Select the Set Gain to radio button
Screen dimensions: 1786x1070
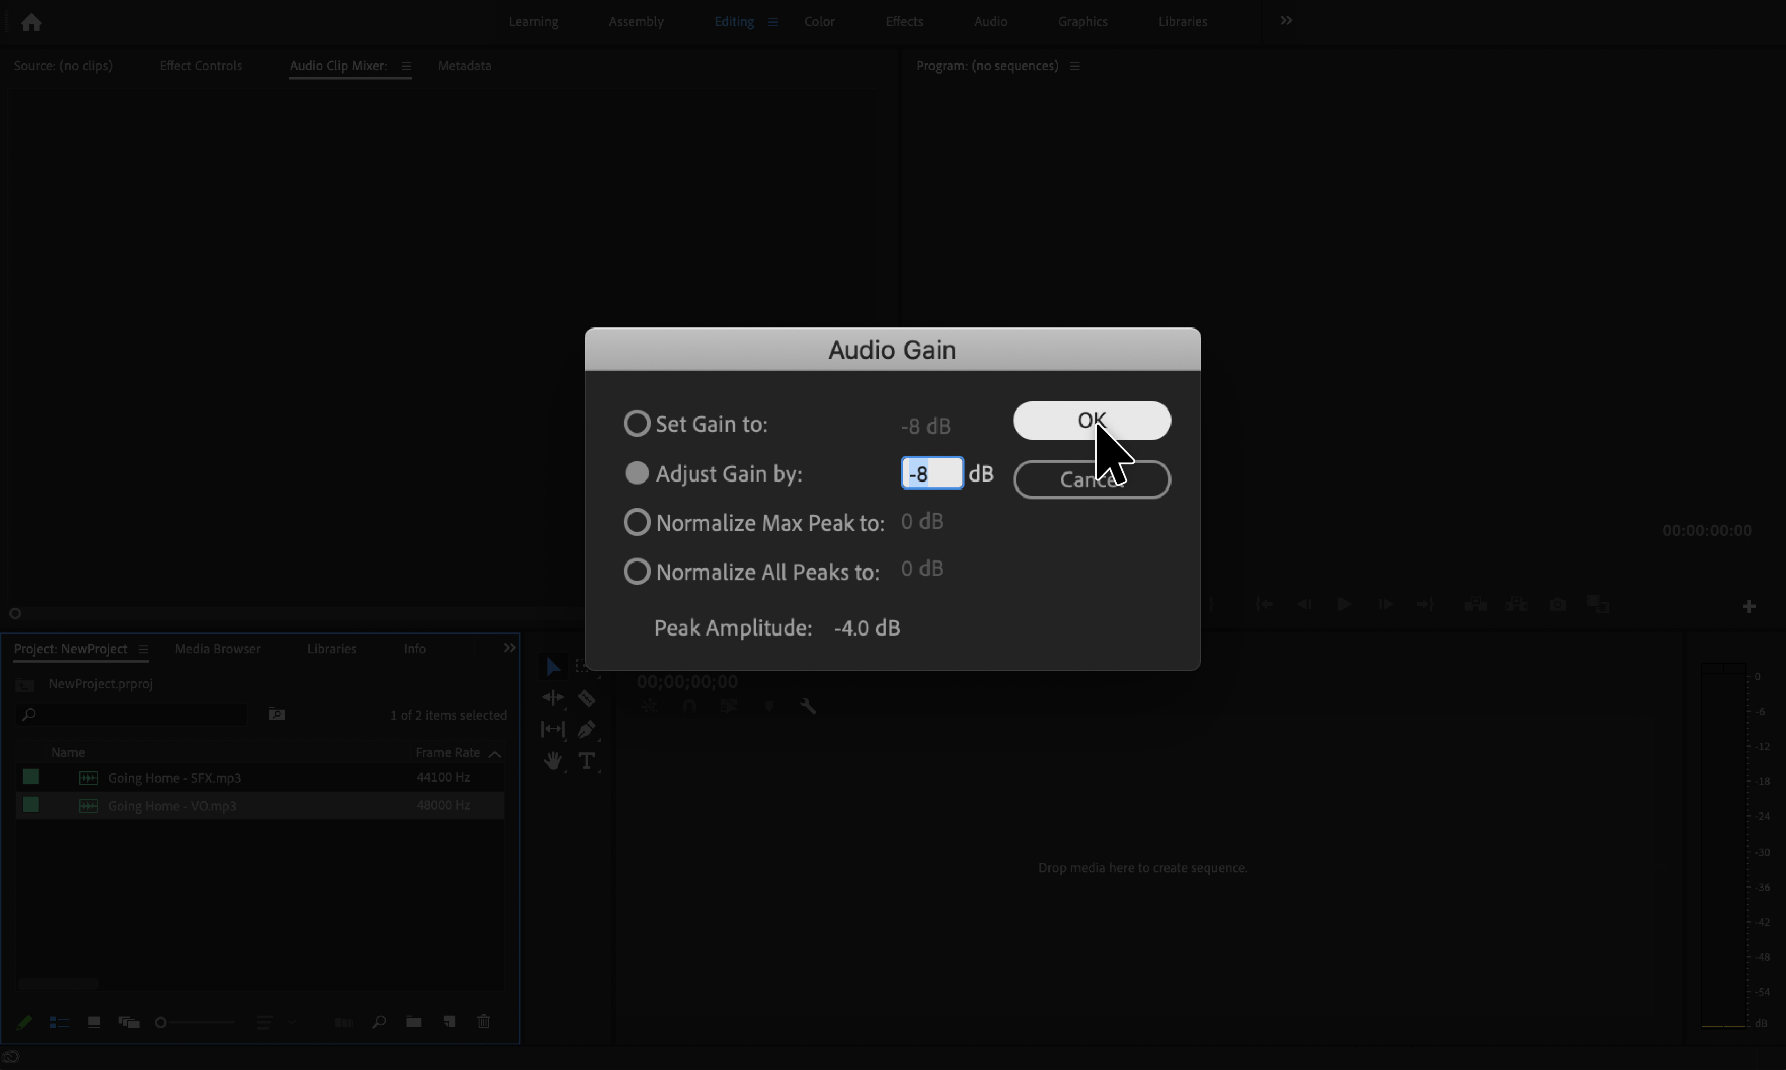click(x=637, y=424)
